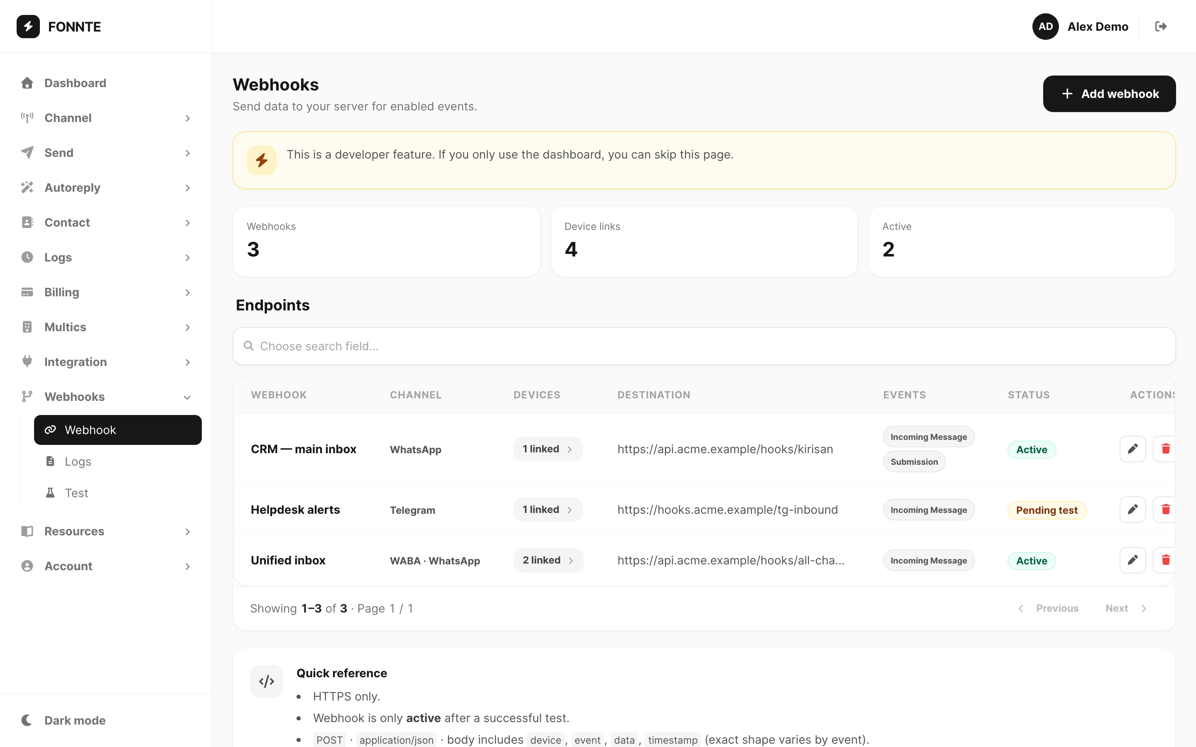Viewport: 1196px width, 747px height.
Task: Expand the Contact menu chevron
Action: pyautogui.click(x=187, y=223)
